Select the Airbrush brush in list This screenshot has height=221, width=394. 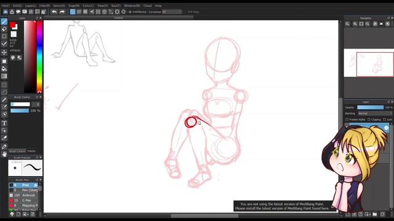pos(23,195)
